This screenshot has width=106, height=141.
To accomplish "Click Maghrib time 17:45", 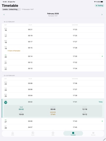I will pos(75,127).
